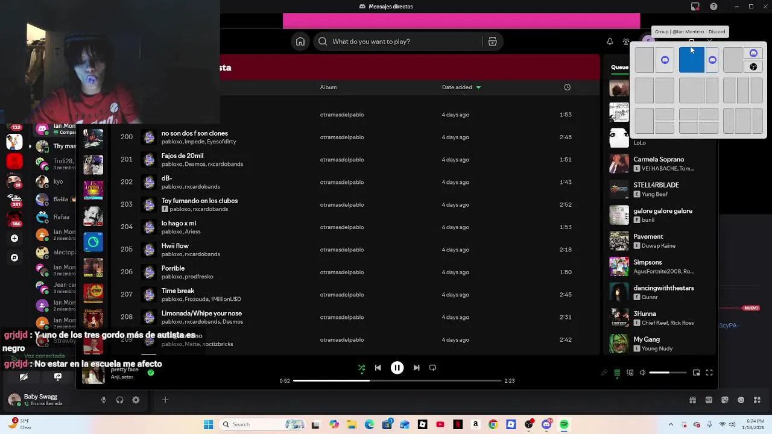Share your screen in Discord call
The height and width of the screenshot is (434, 772).
pyautogui.click(x=58, y=377)
